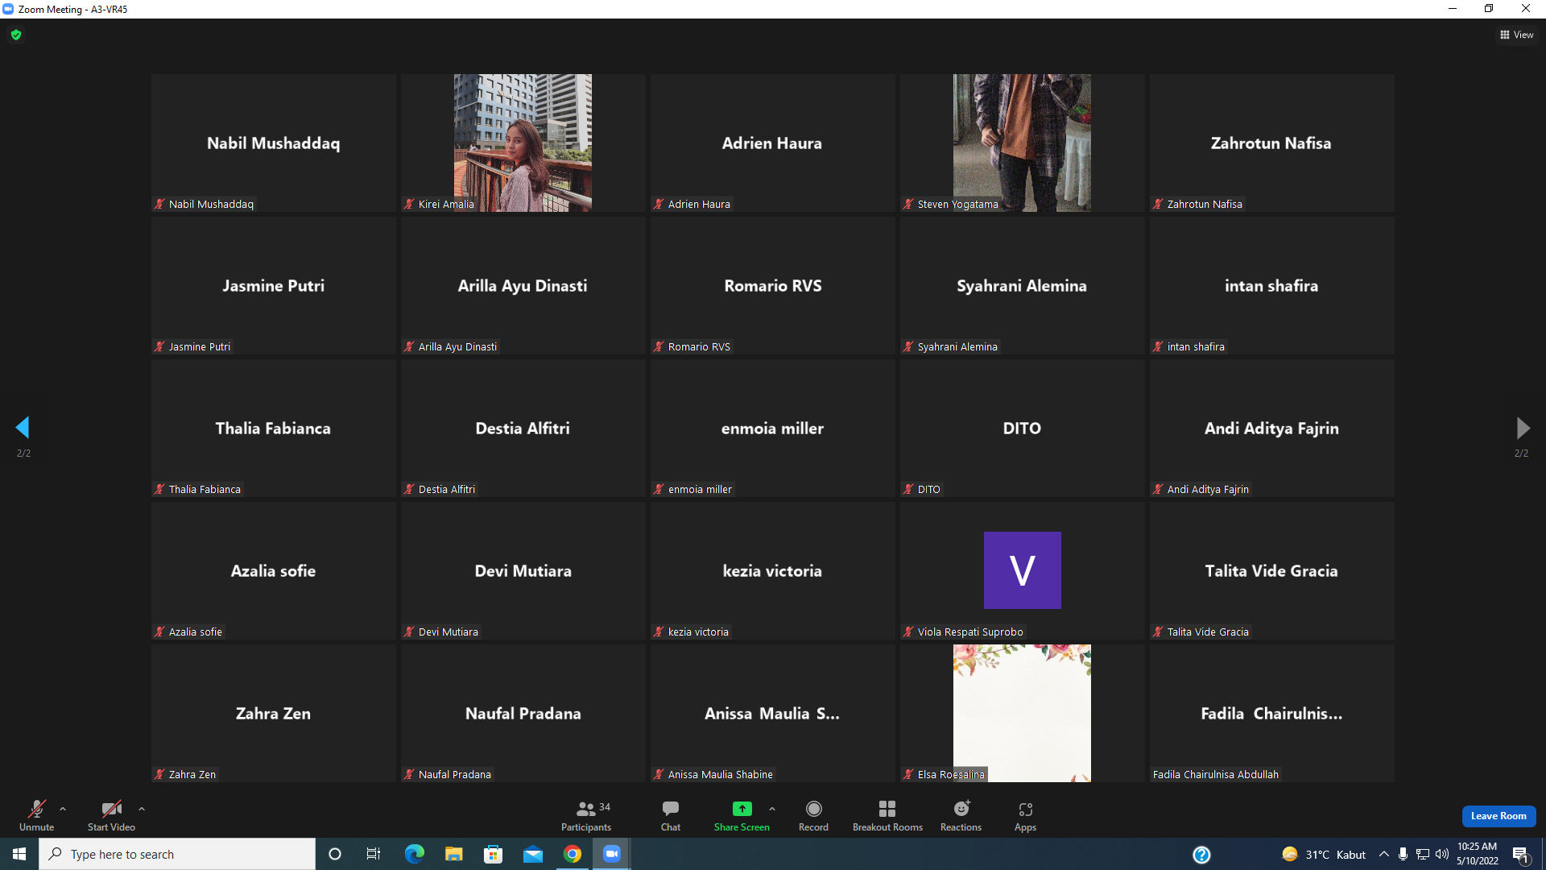The width and height of the screenshot is (1546, 870).
Task: Click the green encryption shield icon
Action: [16, 35]
